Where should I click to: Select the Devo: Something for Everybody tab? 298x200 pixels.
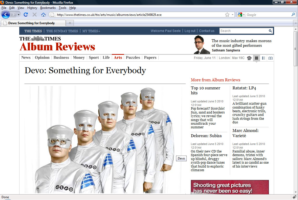[34, 23]
